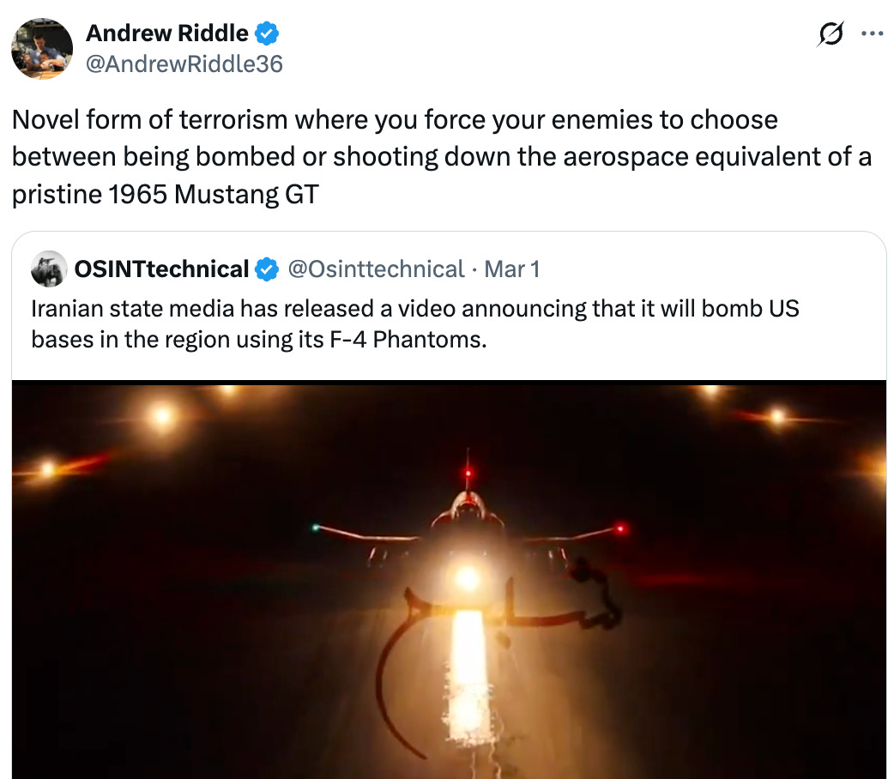This screenshot has width=894, height=779.
Task: Click the red wingtip light in the video
Action: [620, 528]
